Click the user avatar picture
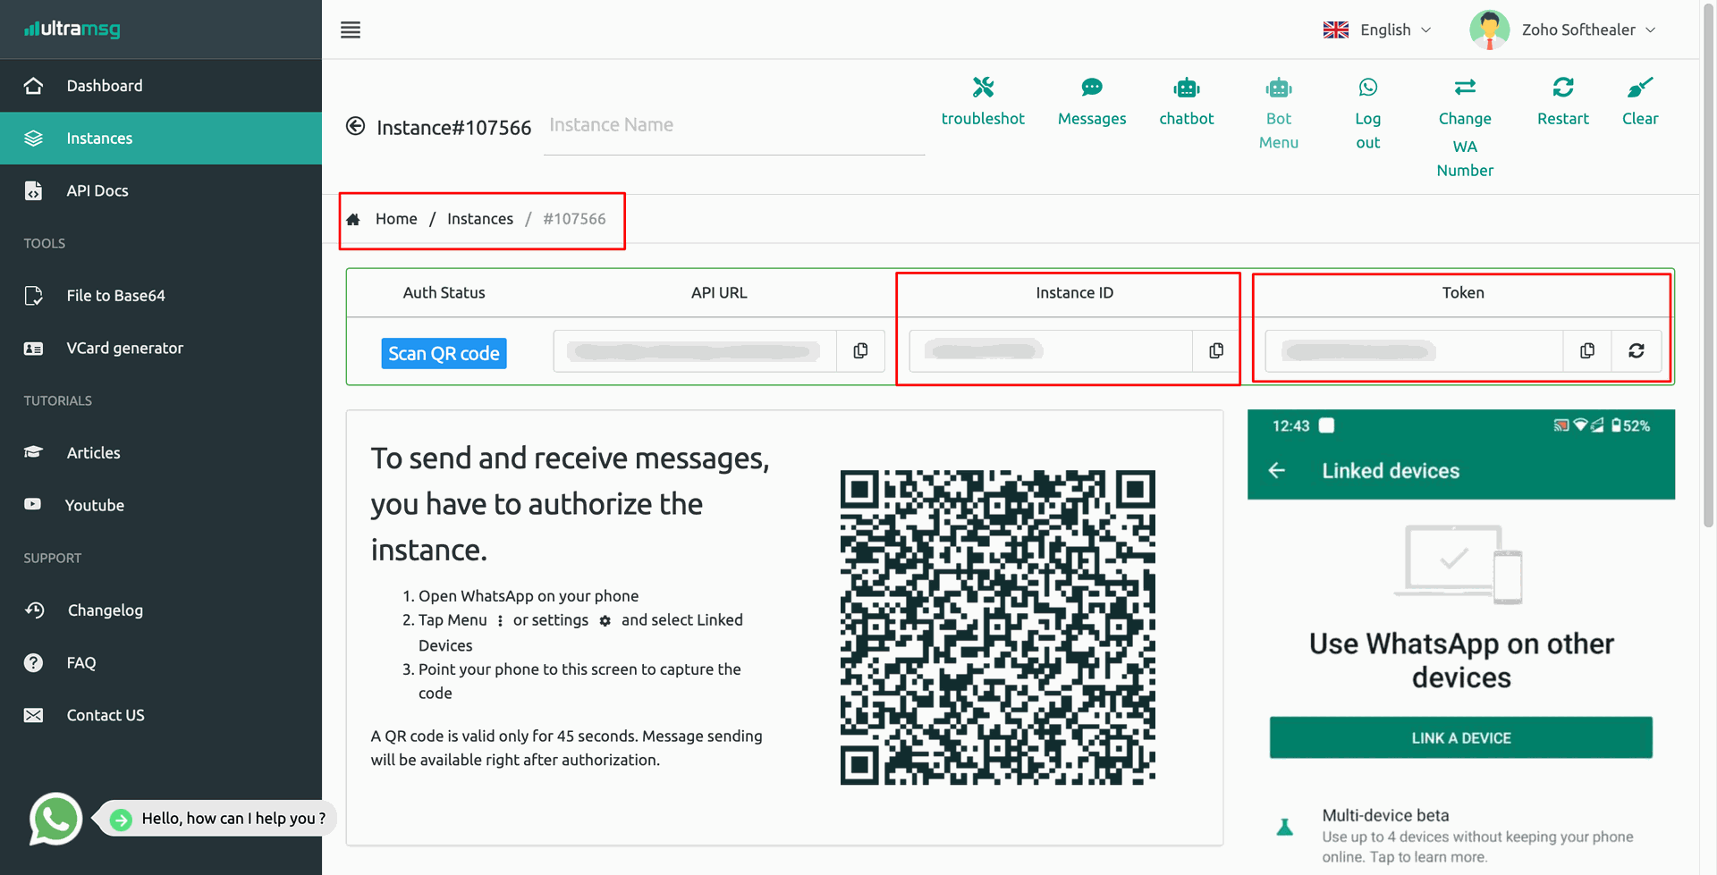Viewport: 1717px width, 875px height. (1489, 29)
